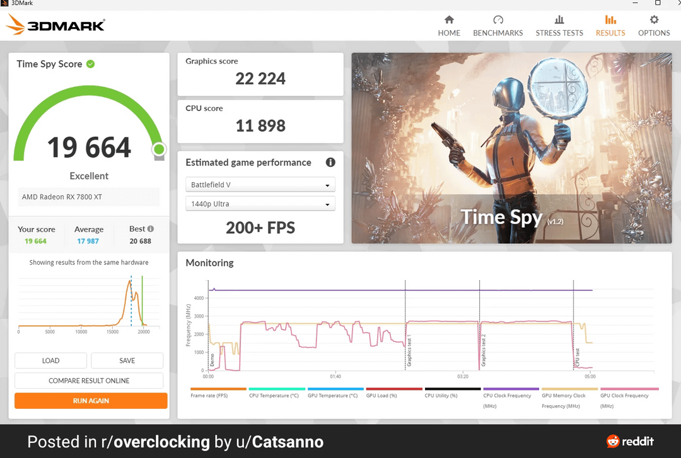Click the CPU test timeline marker

577,357
